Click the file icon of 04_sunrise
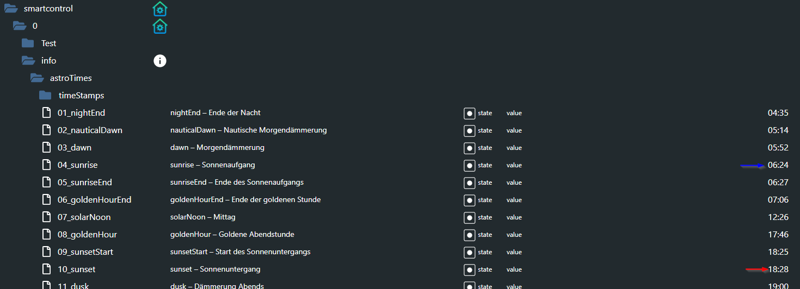The image size is (800, 289). point(47,165)
